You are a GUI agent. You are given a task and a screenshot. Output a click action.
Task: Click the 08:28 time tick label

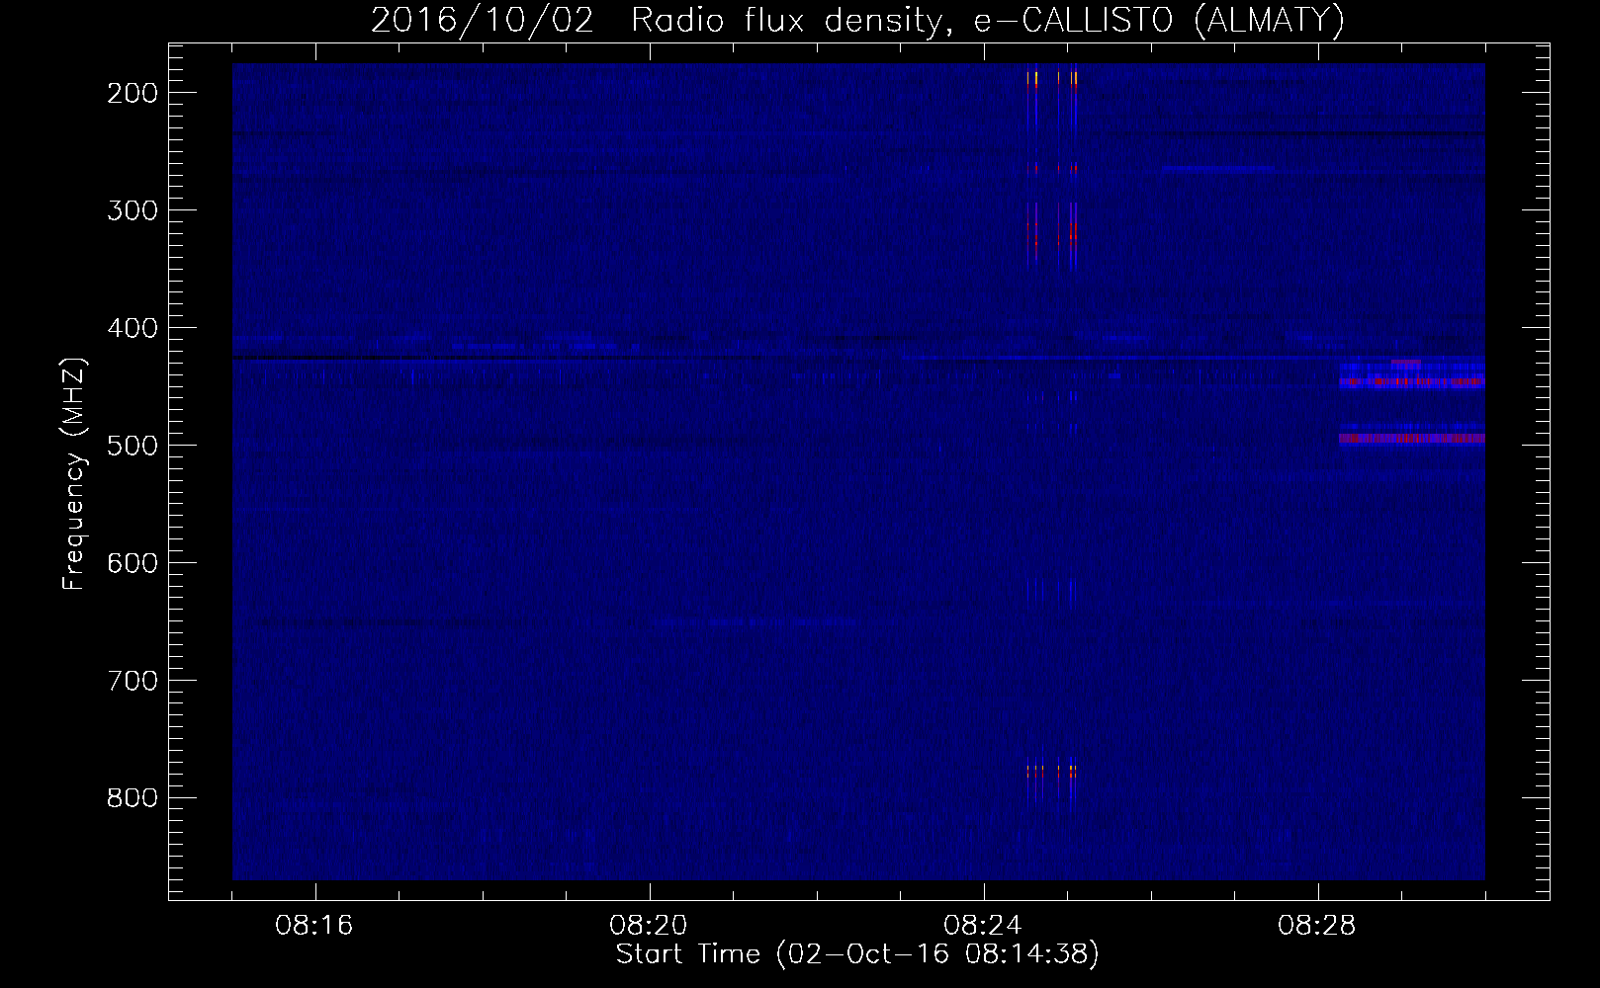[x=1317, y=926]
